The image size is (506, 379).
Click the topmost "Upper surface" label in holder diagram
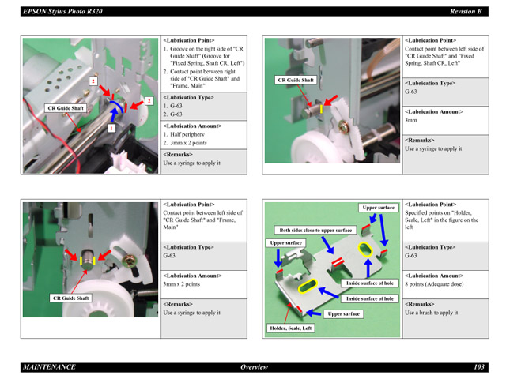(378, 208)
